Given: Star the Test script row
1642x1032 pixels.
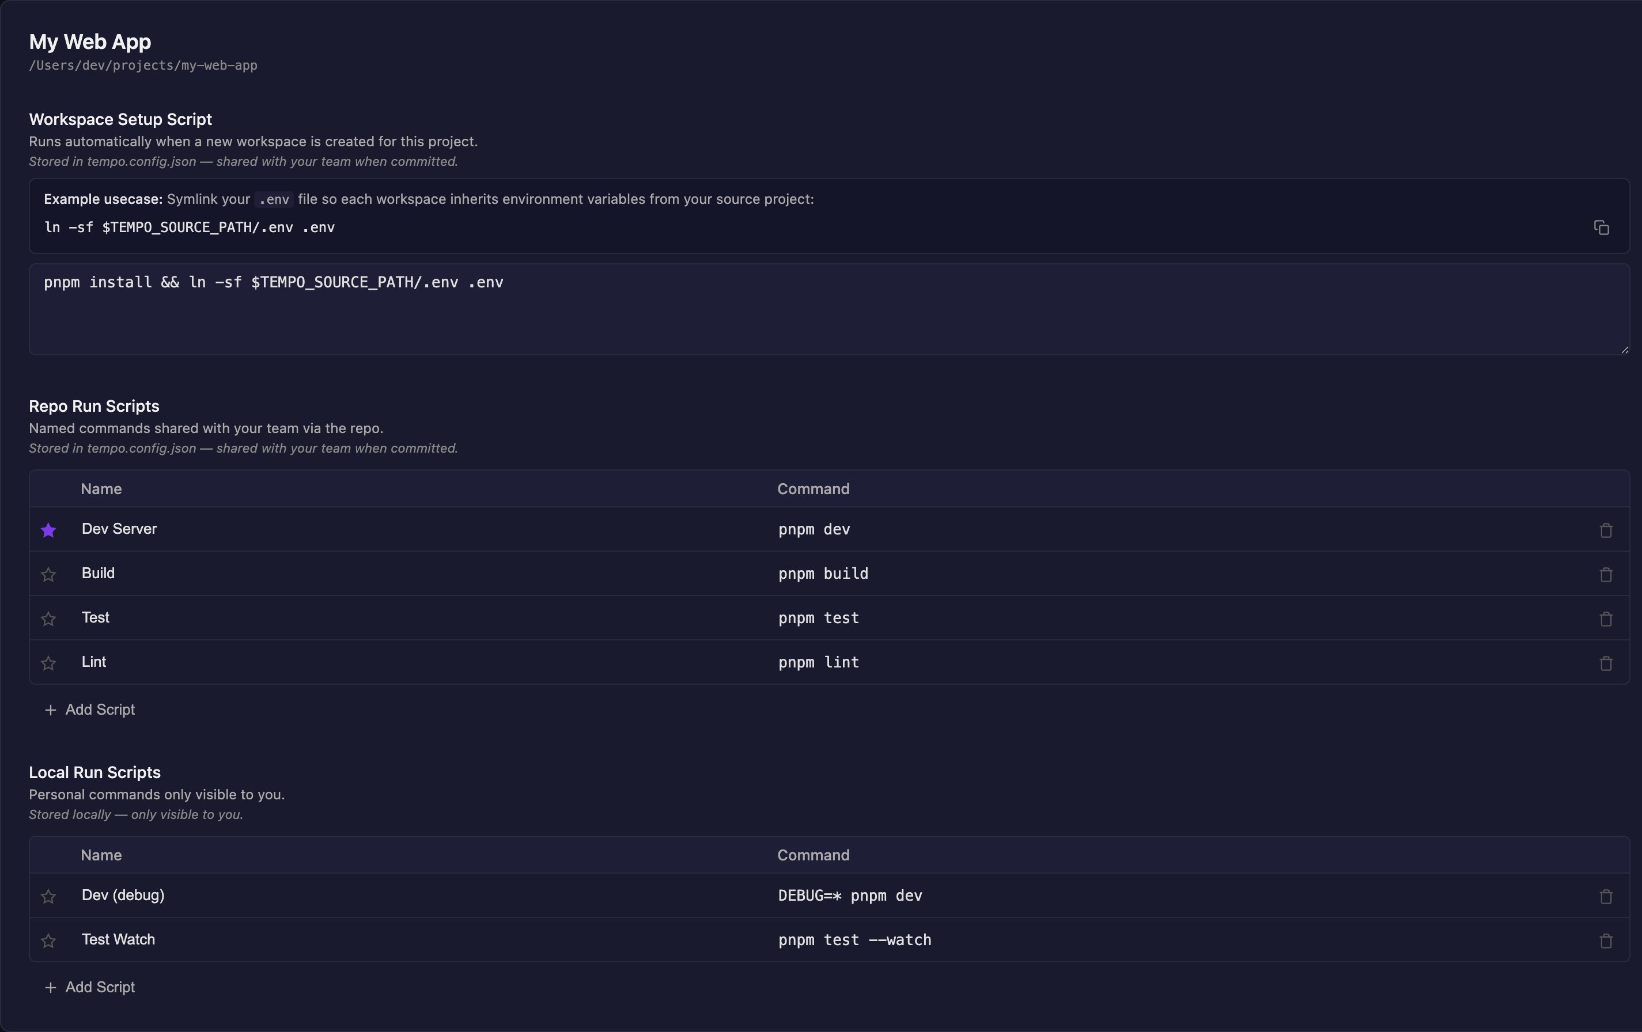Looking at the screenshot, I should pyautogui.click(x=48, y=619).
